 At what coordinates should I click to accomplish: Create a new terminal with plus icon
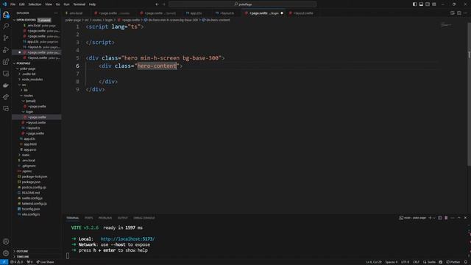(430, 218)
